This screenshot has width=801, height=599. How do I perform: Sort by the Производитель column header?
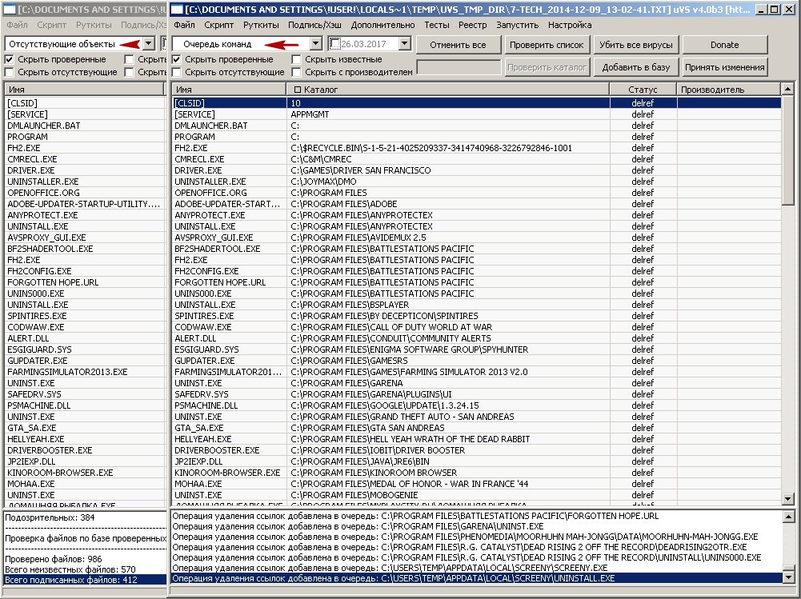728,90
